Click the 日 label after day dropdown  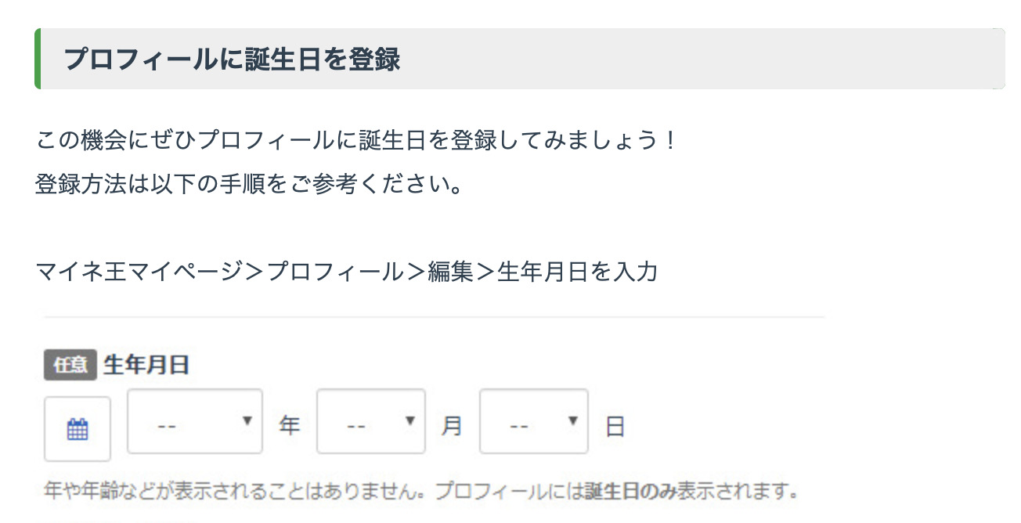click(615, 427)
